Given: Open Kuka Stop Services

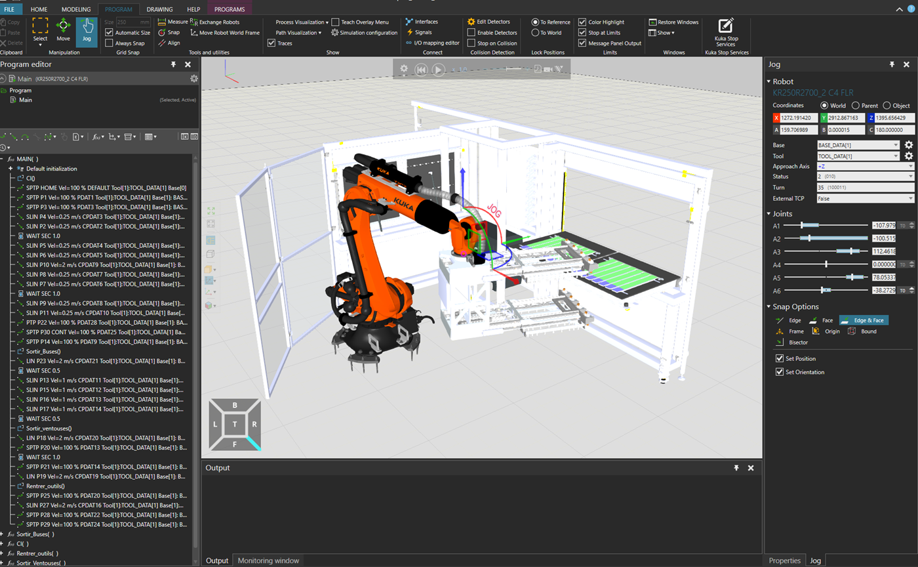Looking at the screenshot, I should [x=725, y=31].
